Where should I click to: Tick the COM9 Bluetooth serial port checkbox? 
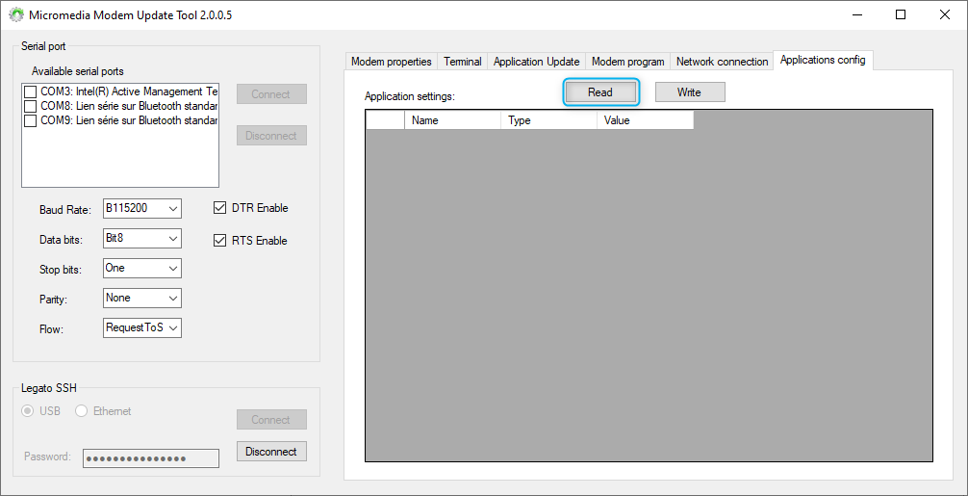point(31,121)
